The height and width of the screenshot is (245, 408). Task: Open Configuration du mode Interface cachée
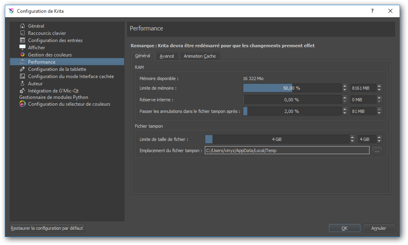[71, 76]
